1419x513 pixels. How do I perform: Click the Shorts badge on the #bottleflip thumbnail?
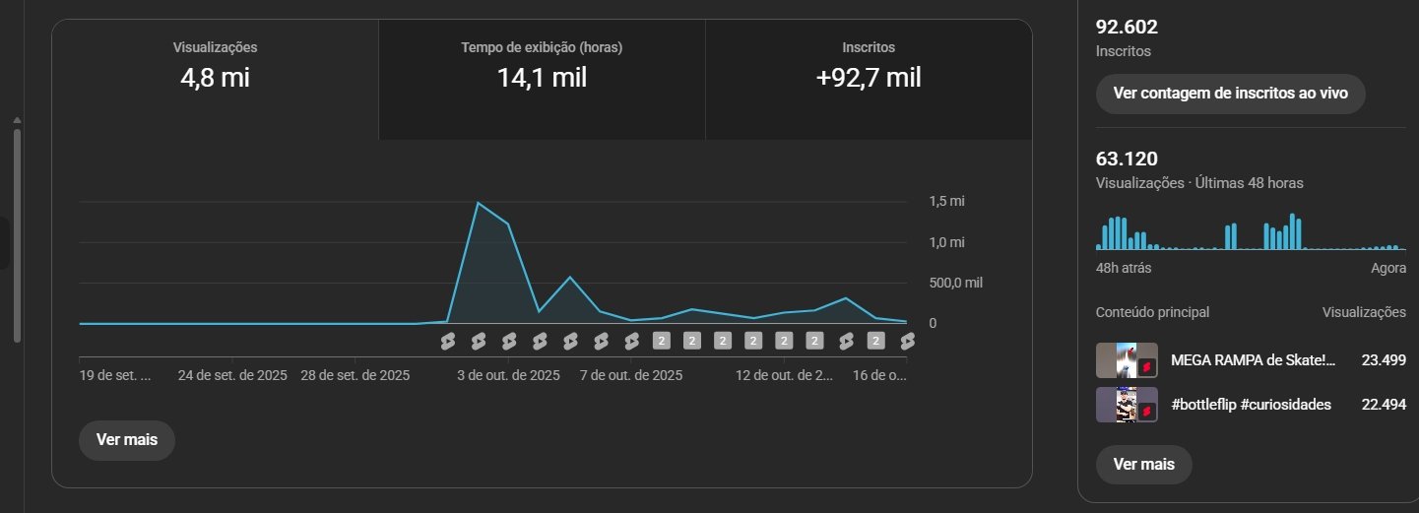coord(1146,410)
